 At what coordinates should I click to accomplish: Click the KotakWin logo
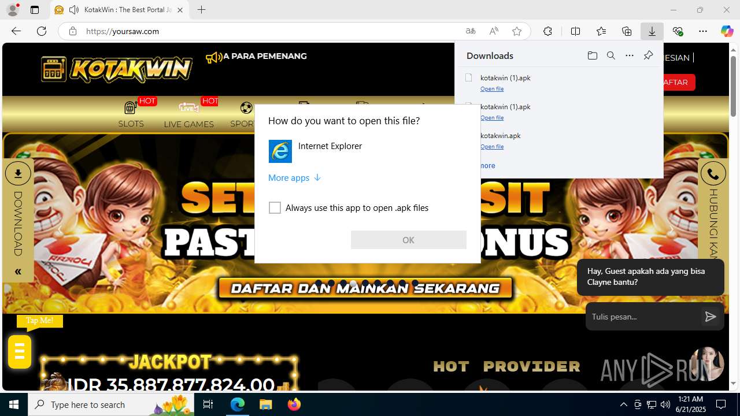click(117, 70)
